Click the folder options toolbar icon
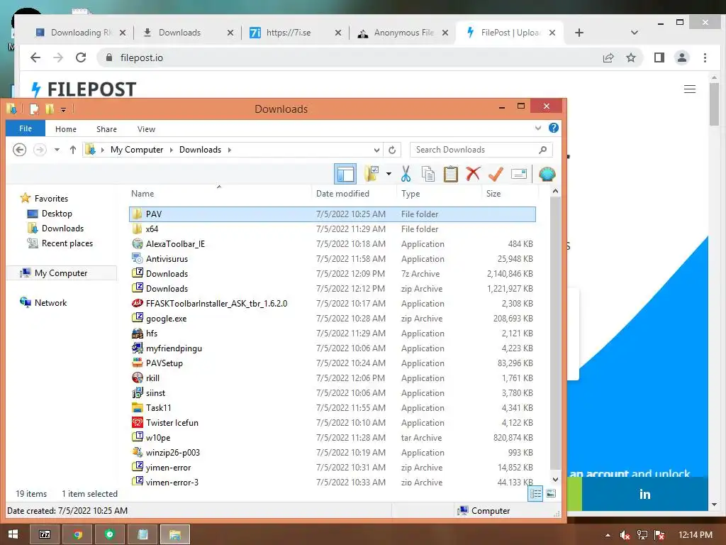This screenshot has width=726, height=545. tap(372, 175)
